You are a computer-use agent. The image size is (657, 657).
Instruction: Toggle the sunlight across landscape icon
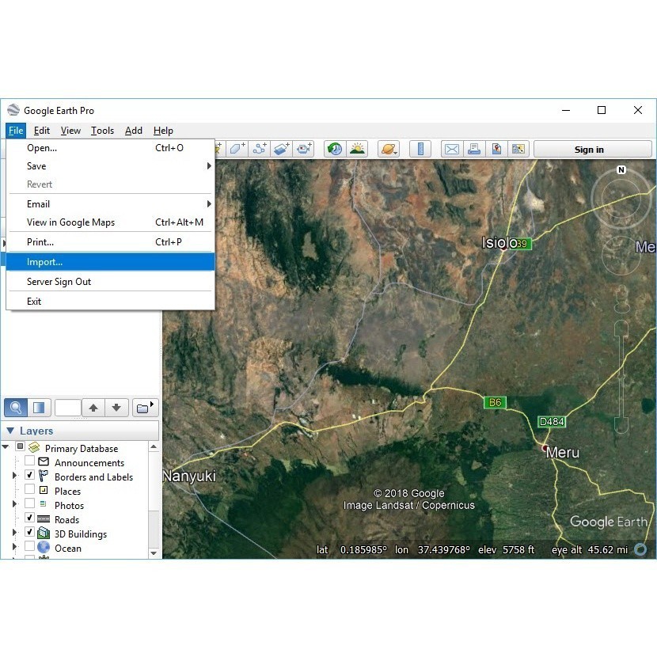click(x=357, y=149)
